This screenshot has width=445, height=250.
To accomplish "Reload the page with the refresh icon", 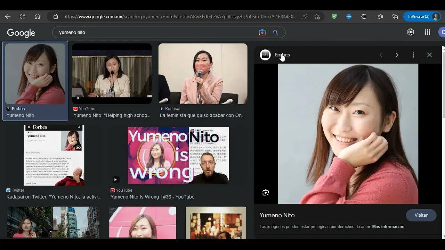I will click(23, 16).
